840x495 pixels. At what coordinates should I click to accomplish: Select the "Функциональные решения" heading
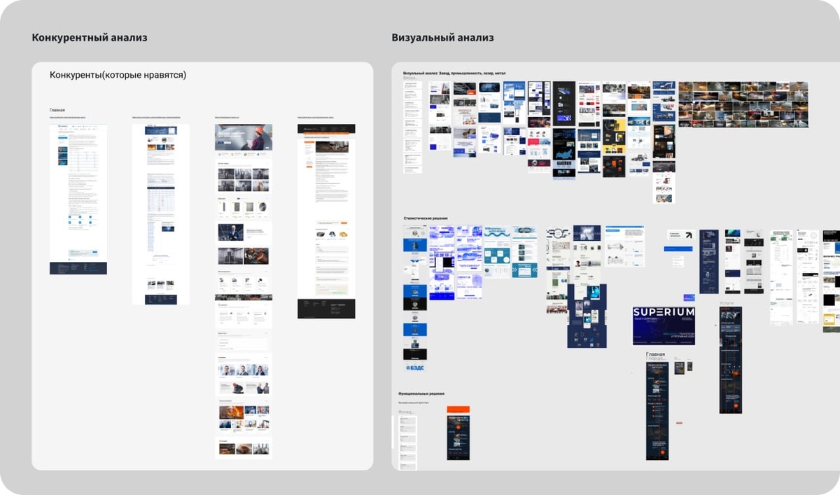pos(421,394)
